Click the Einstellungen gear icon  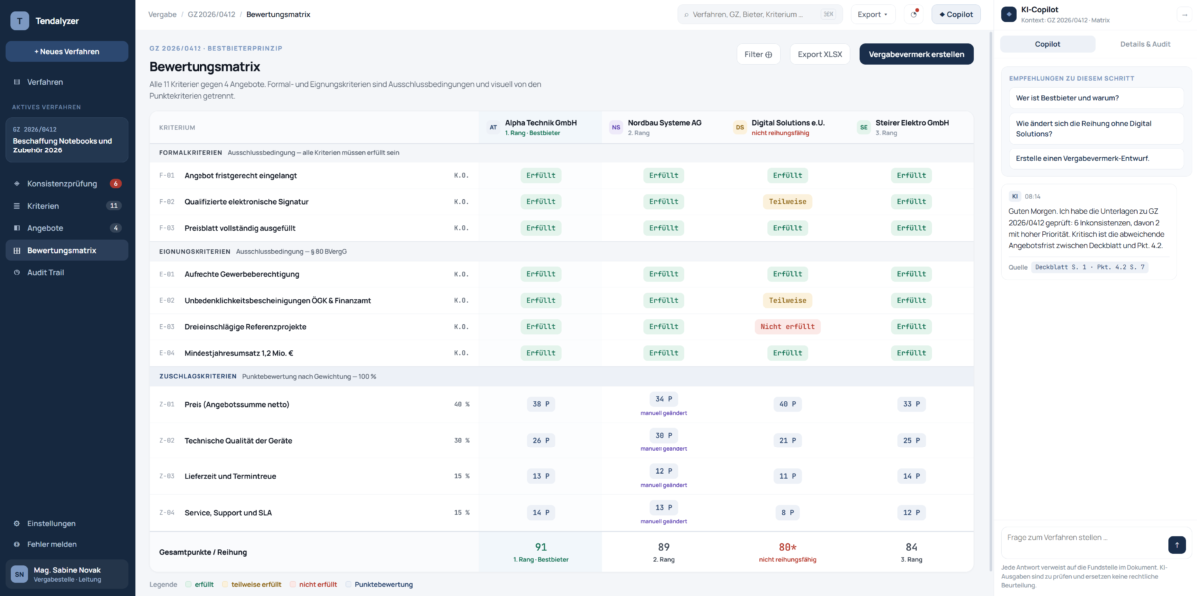tap(17, 523)
